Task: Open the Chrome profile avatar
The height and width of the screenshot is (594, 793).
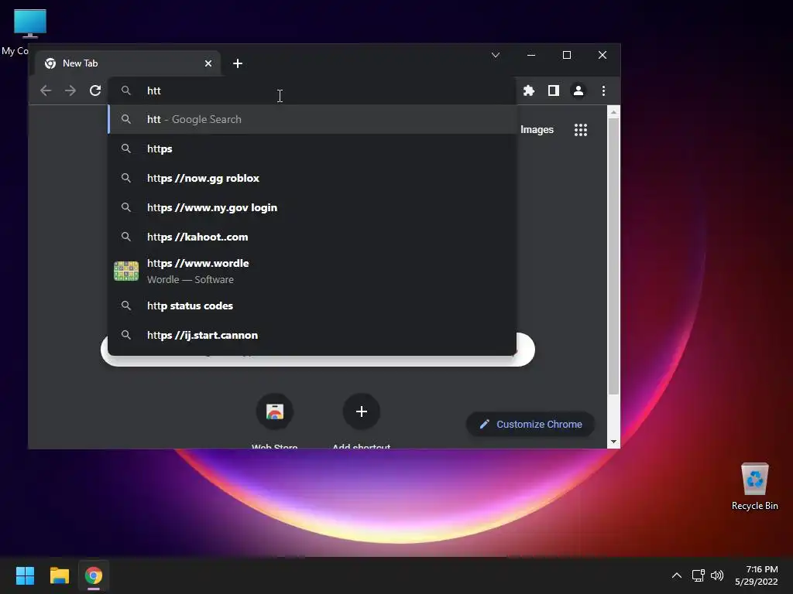Action: [578, 91]
